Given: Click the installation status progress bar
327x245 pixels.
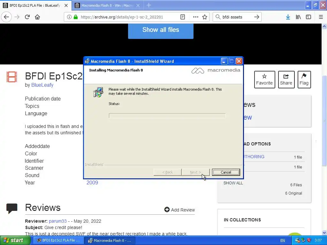Looking at the screenshot, I should pyautogui.click(x=167, y=115).
